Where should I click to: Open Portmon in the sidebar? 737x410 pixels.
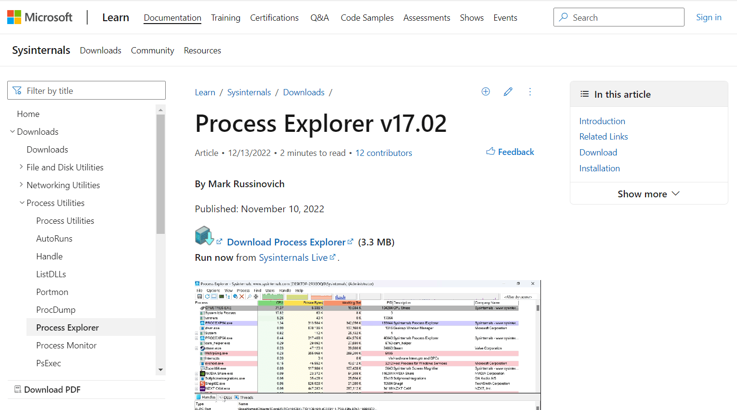click(x=52, y=292)
